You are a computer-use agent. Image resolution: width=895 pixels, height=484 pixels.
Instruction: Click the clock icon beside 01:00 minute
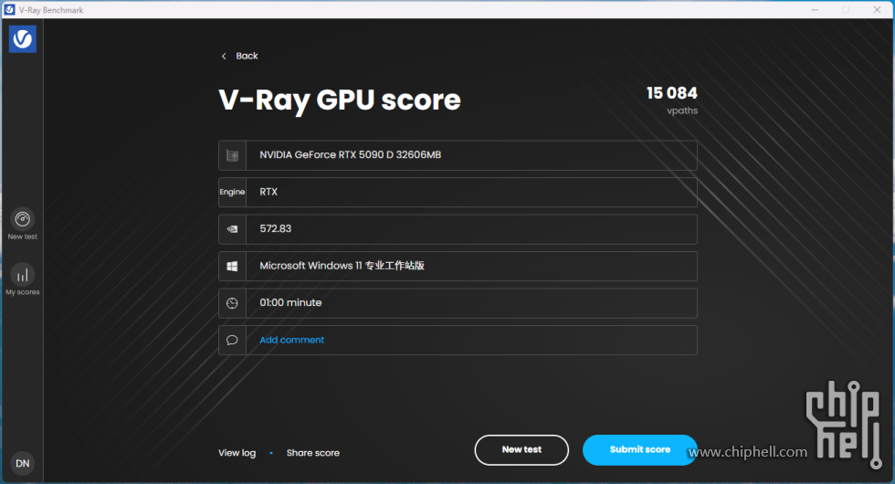(232, 303)
